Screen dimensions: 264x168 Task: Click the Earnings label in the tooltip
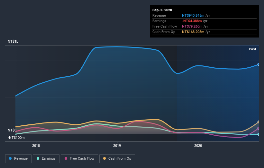(159, 21)
